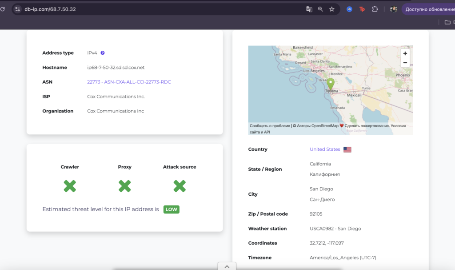Open the red Tp extension icon
Image resolution: width=455 pixels, height=270 pixels.
pyautogui.click(x=362, y=9)
